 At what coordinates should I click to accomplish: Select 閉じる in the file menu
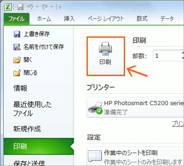[x=30, y=73]
